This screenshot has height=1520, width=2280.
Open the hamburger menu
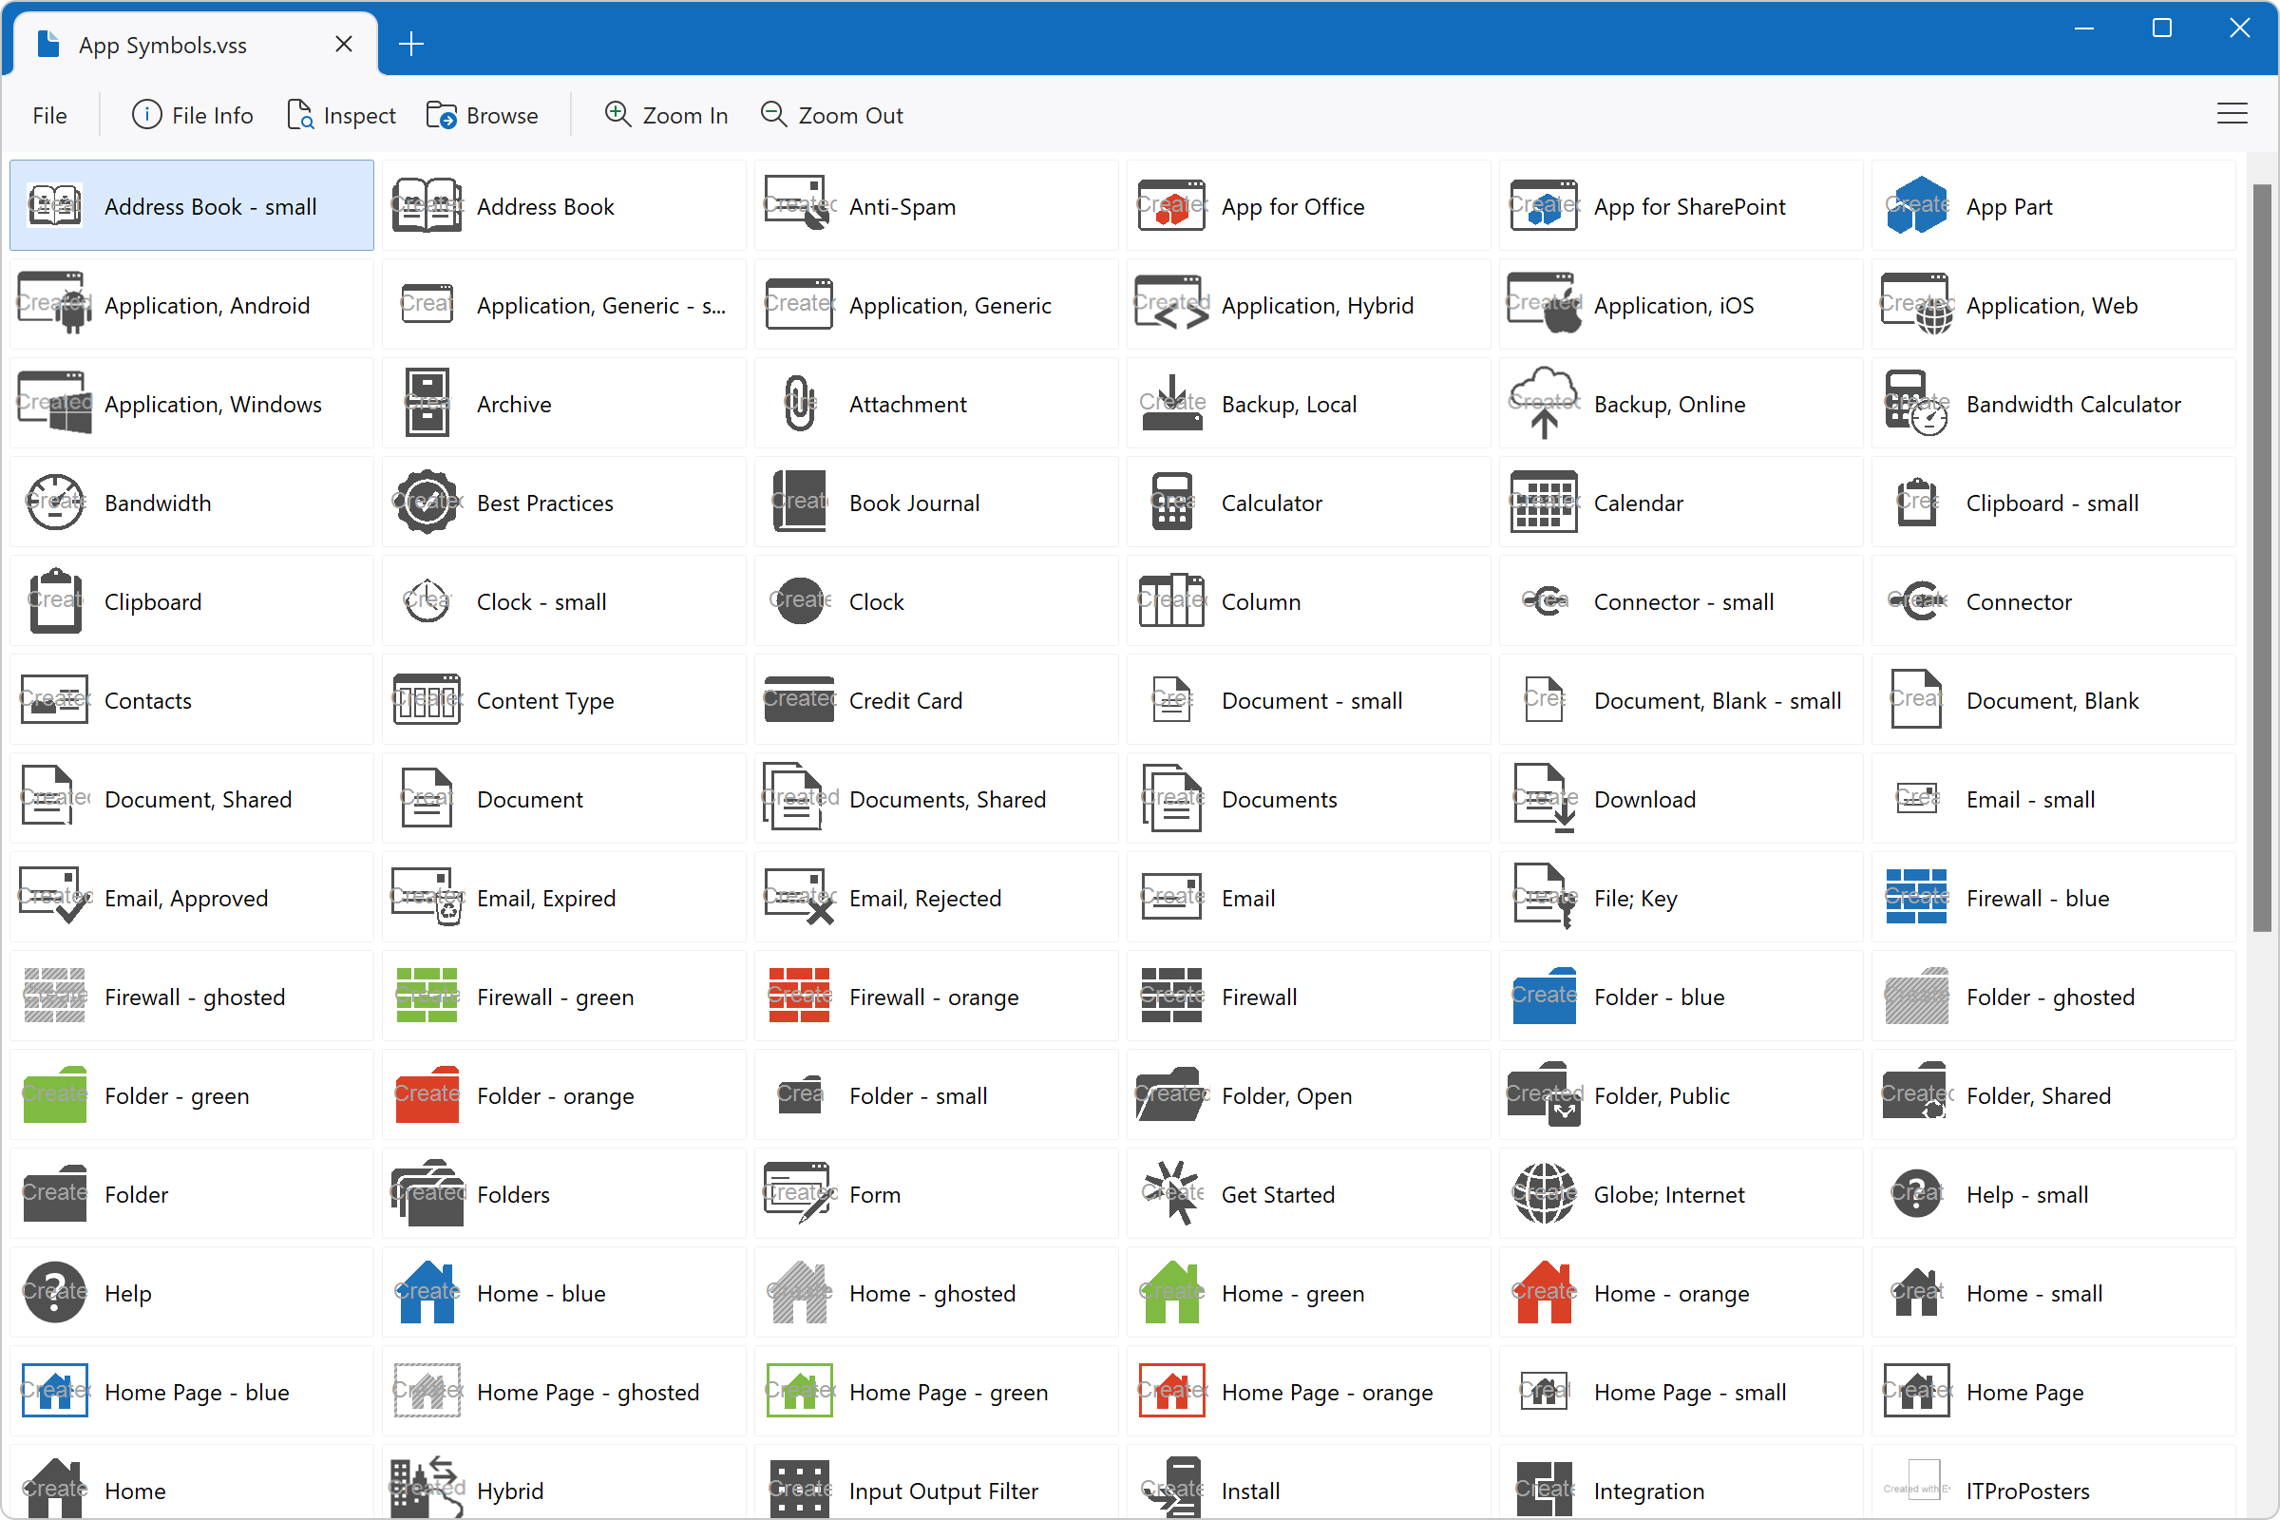click(2232, 113)
